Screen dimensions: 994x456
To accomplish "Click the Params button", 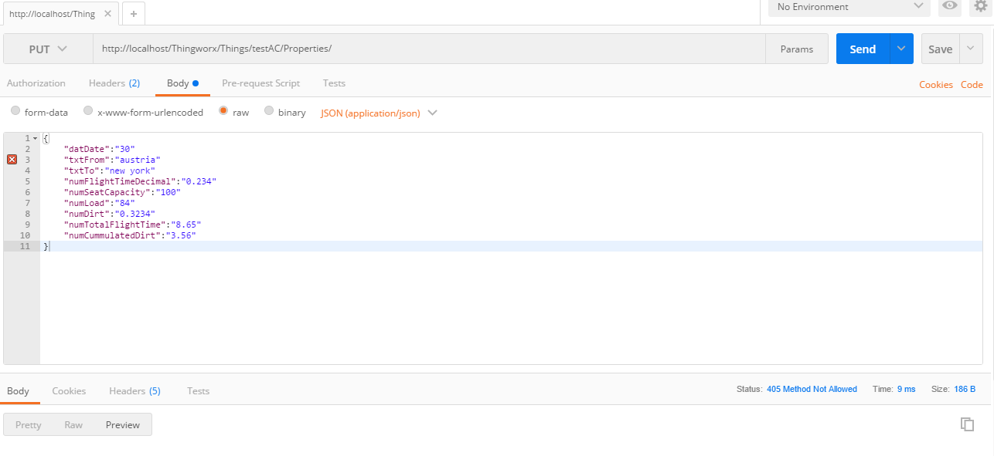I will pos(797,49).
